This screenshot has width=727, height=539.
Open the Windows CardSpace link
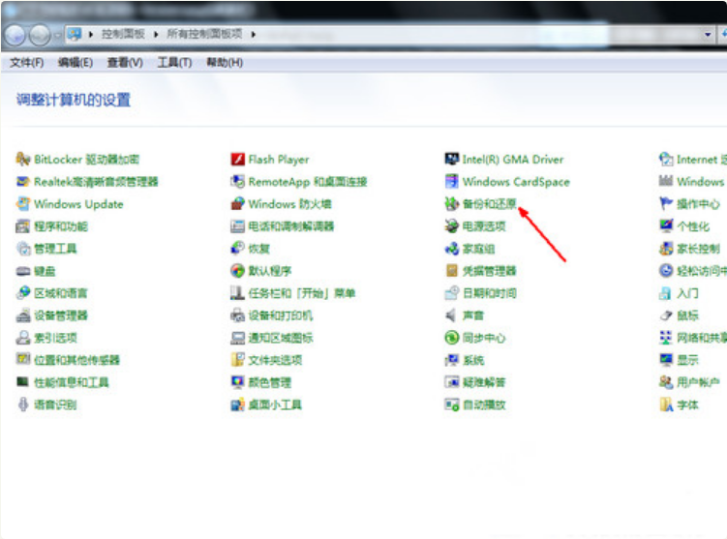pos(516,182)
